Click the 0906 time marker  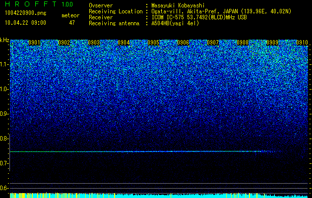pyautogui.click(x=183, y=43)
